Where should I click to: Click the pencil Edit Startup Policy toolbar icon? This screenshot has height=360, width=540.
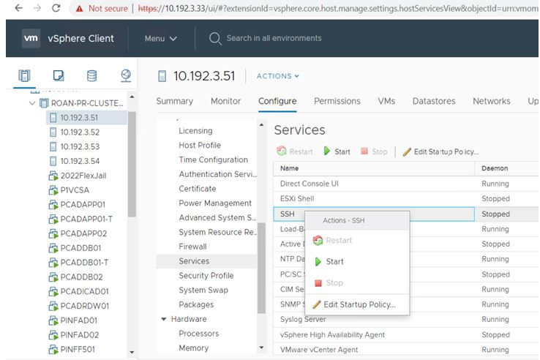[x=407, y=151]
